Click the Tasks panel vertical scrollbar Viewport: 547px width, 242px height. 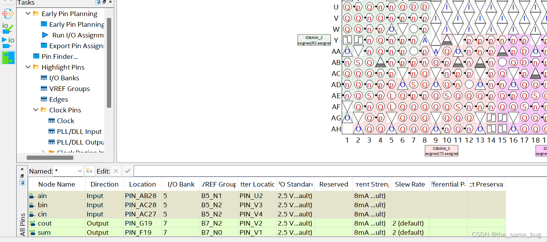(109, 63)
